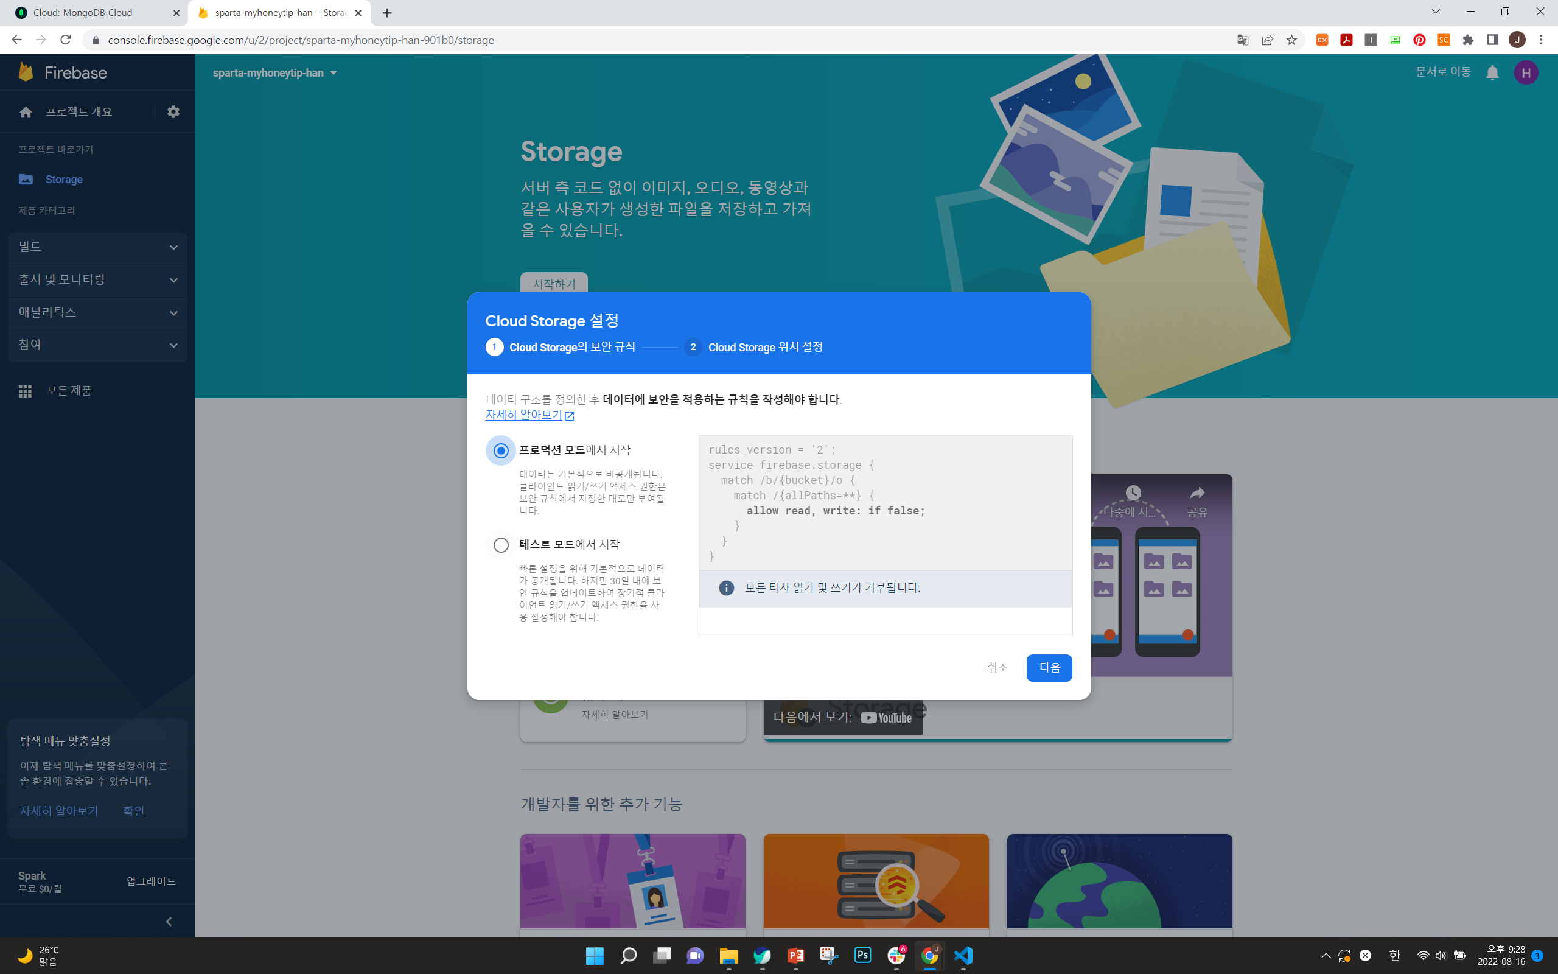The image size is (1558, 974).
Task: Expand the 애널리틱스 category
Action: pyautogui.click(x=97, y=312)
